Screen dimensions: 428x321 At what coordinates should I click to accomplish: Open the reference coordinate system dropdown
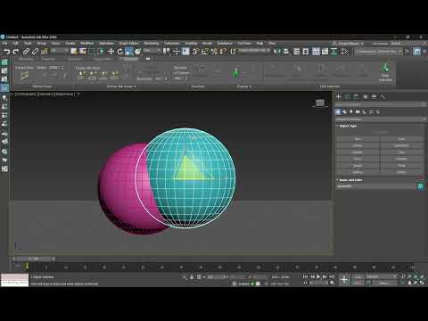(152, 51)
